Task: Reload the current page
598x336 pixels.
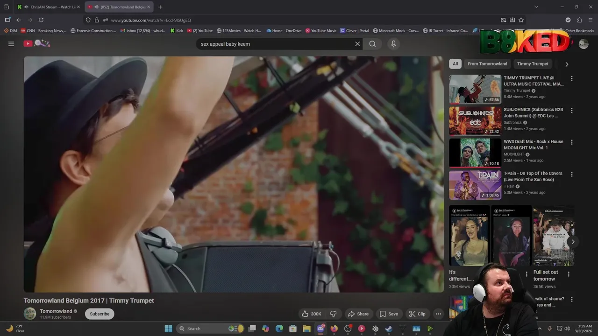Action: pos(41,20)
